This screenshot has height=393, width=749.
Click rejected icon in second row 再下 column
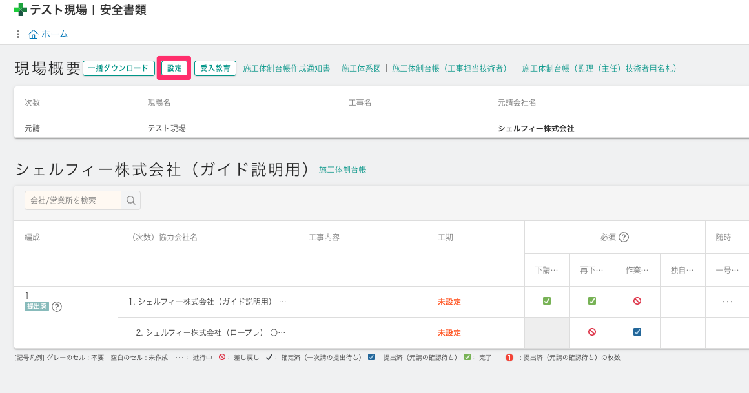592,332
